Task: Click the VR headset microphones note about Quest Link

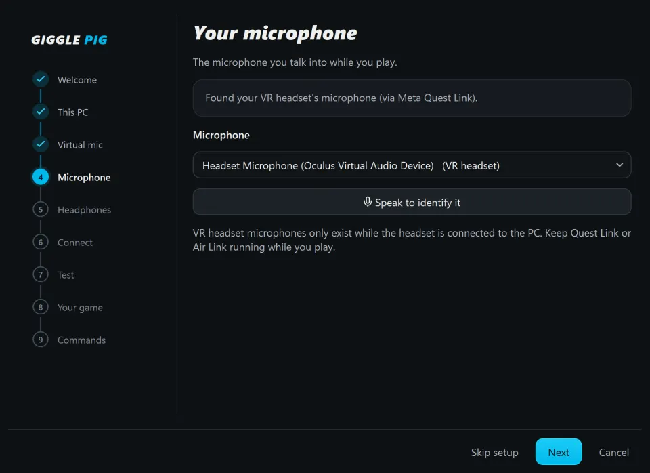Action: (x=412, y=240)
